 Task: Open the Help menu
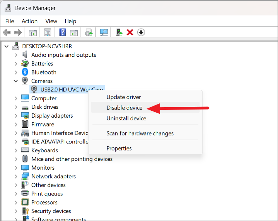70,21
